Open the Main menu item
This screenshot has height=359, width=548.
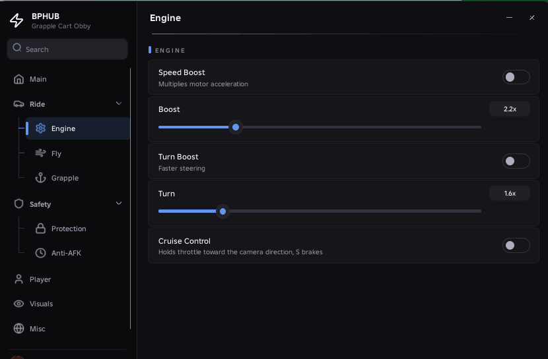coord(38,79)
